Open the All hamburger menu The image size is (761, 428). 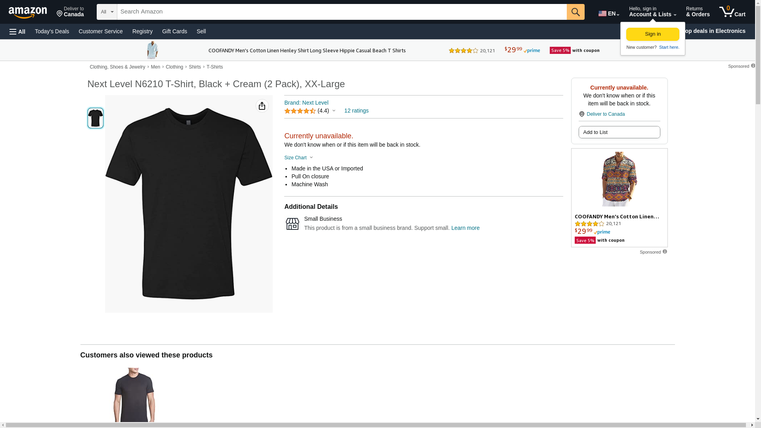pos(17,32)
